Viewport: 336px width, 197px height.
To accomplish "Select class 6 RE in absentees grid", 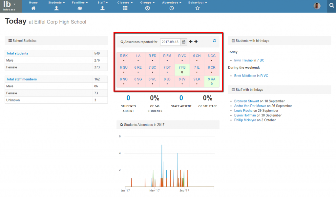I will coord(138,67).
